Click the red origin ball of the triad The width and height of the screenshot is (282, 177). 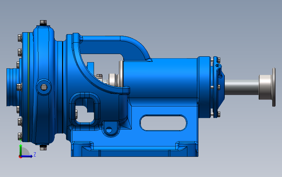20,157
